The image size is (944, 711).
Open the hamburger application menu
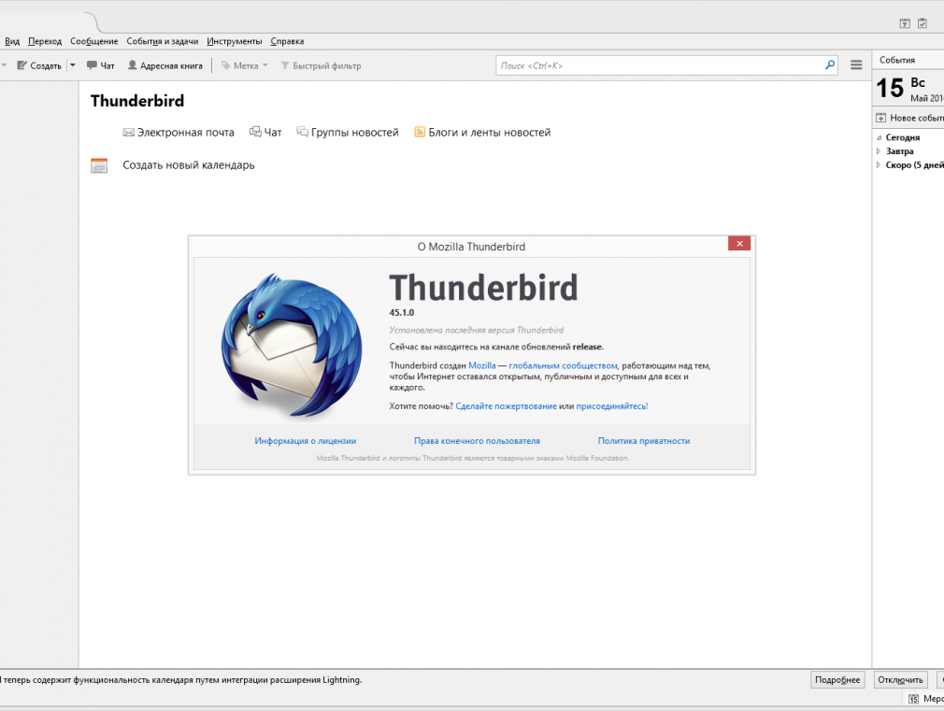856,65
